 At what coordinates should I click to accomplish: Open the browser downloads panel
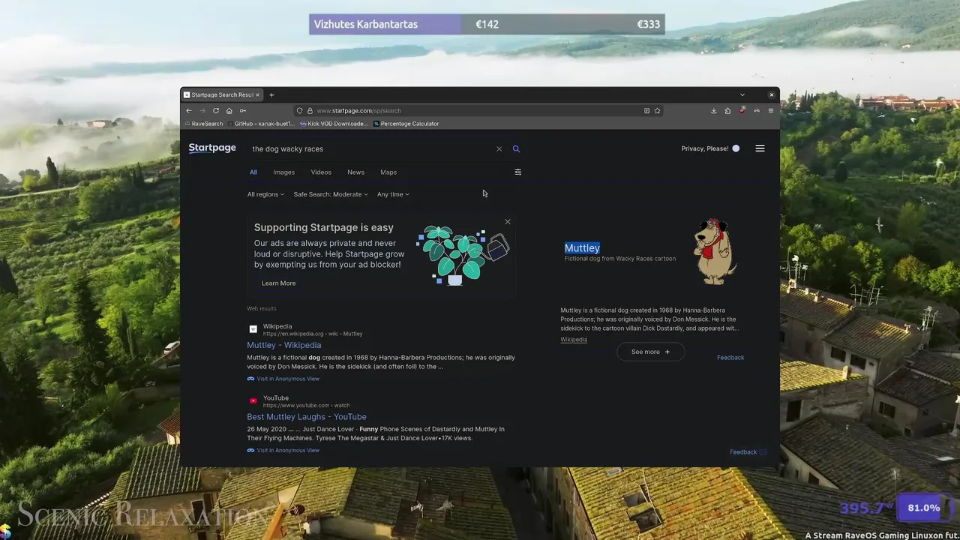point(713,110)
